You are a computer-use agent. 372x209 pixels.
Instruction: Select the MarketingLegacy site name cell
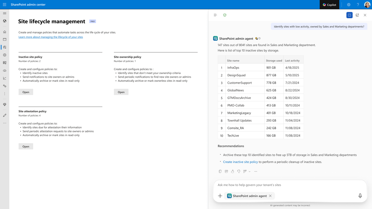[245, 113]
